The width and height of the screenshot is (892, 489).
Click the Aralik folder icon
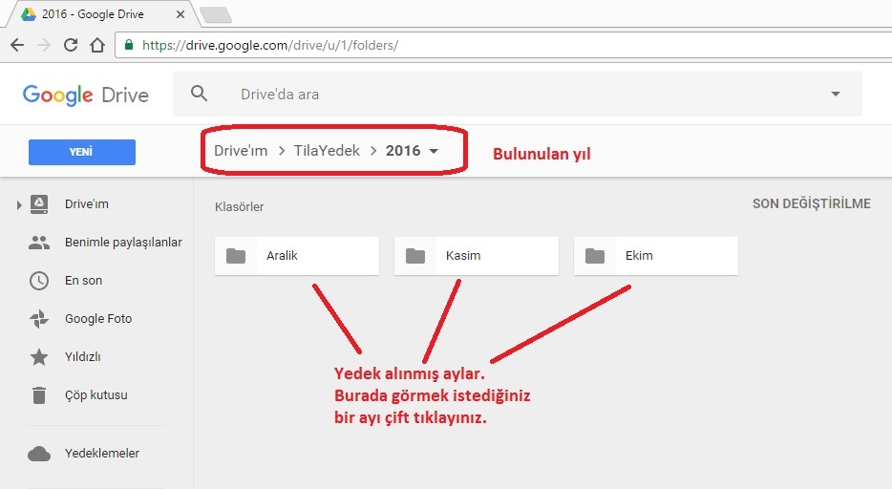click(236, 256)
